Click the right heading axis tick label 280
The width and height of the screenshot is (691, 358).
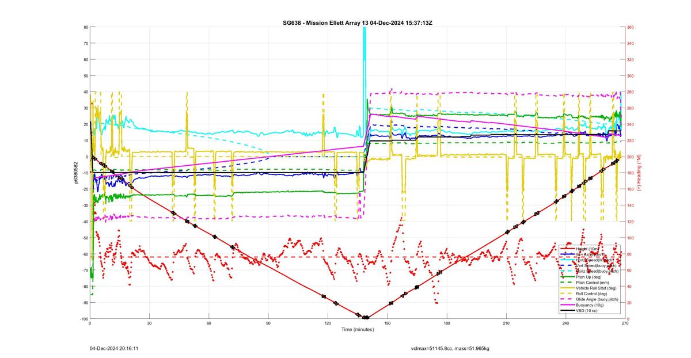[x=631, y=92]
